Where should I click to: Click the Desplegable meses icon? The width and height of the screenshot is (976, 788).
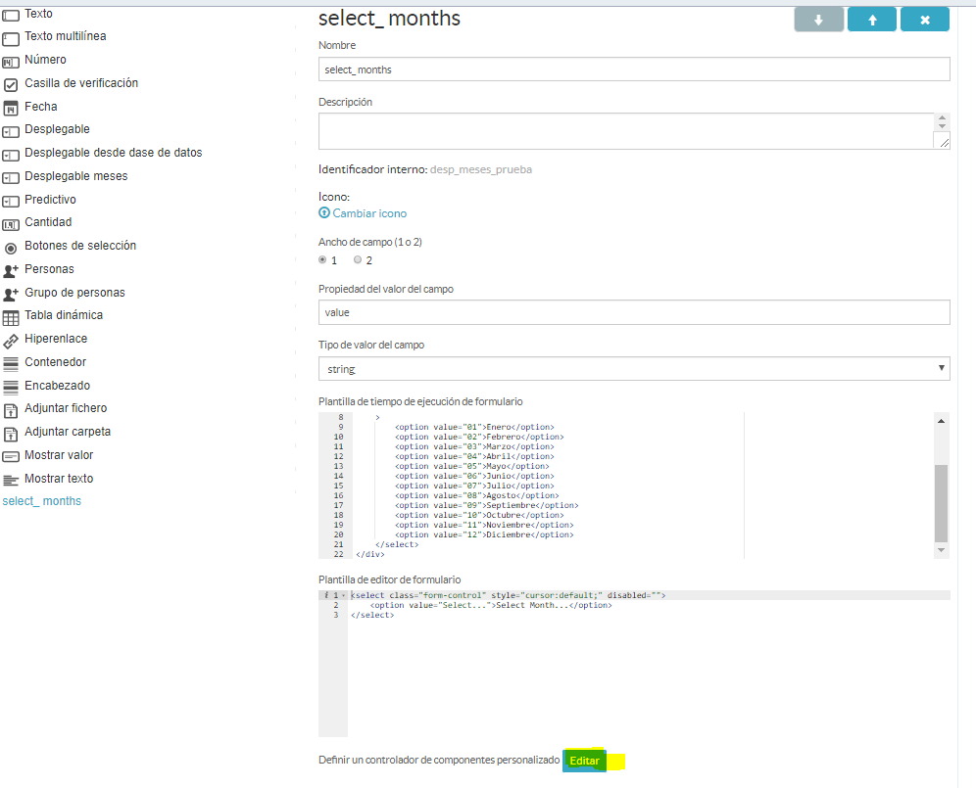[x=11, y=178]
